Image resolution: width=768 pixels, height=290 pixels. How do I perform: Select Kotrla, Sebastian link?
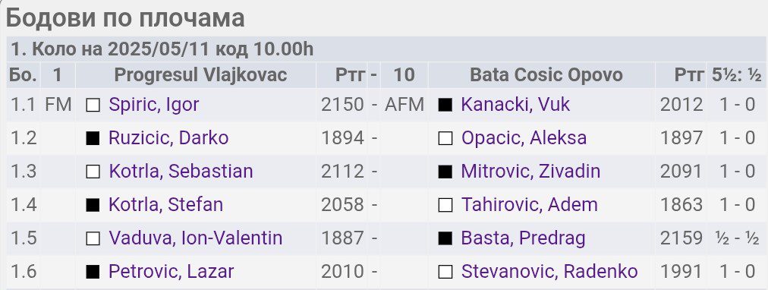click(181, 172)
